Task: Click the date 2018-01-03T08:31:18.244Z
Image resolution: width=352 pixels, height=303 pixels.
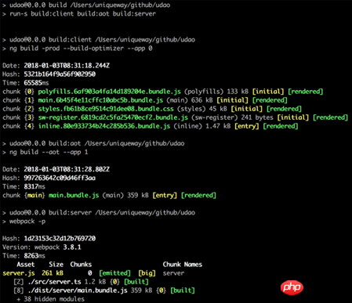Action: (x=67, y=66)
